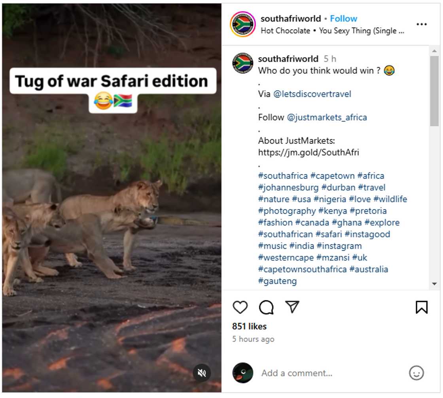Share the post via paper plane icon
This screenshot has width=443, height=398.
pos(292,307)
